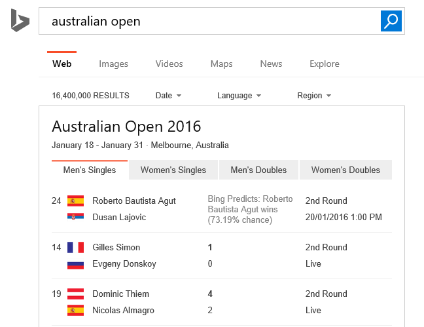Click seed number 19 next to Dominic Thiem
This screenshot has width=424, height=327.
tap(56, 294)
